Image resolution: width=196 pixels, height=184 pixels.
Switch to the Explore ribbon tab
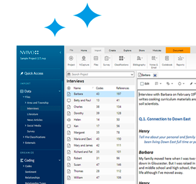coord(127,51)
